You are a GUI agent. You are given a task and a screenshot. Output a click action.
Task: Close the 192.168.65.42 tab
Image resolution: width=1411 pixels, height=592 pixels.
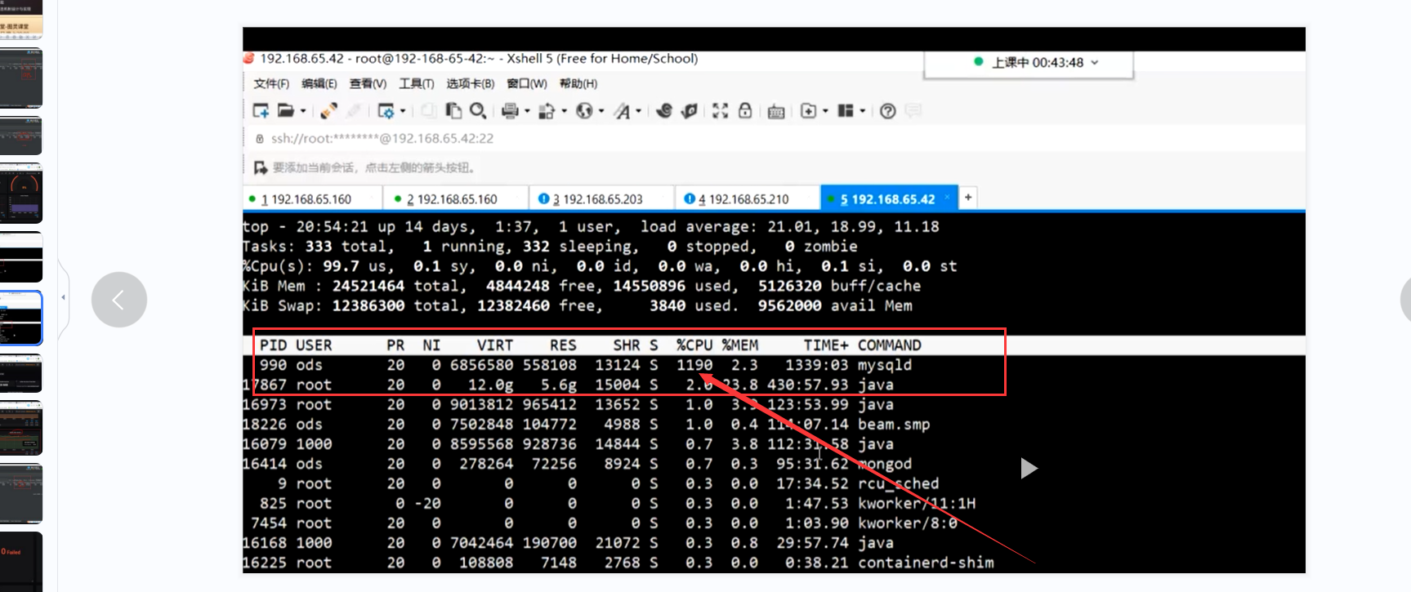click(x=948, y=198)
